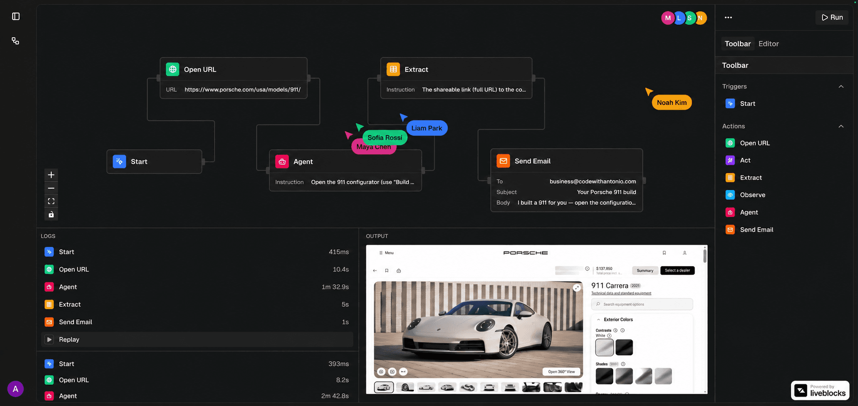Open the Extract log entry with 5s
Screen dimensions: 858x406
197,304
